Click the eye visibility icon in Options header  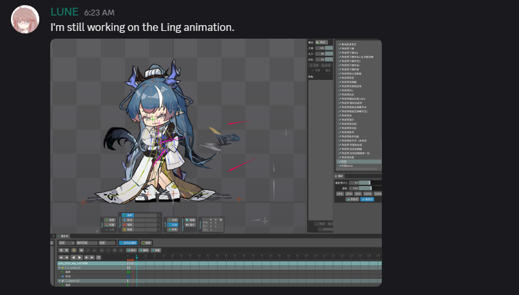pos(216,220)
